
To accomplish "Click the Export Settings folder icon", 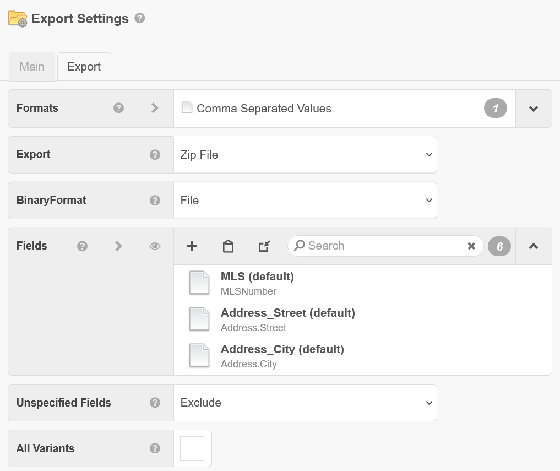I will pos(18,19).
